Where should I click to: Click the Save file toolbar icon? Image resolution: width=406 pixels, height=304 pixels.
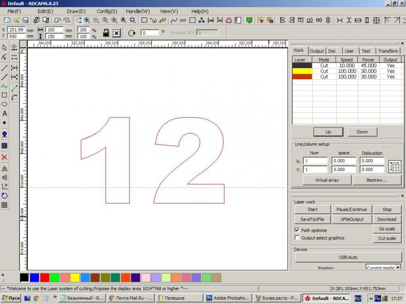pos(25,20)
